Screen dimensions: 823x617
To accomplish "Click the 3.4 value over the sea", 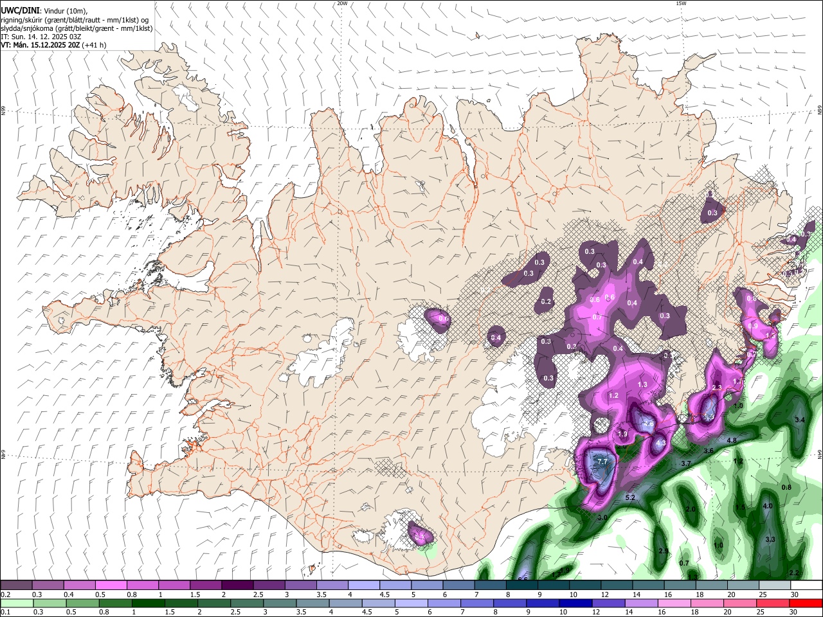I will 800,420.
